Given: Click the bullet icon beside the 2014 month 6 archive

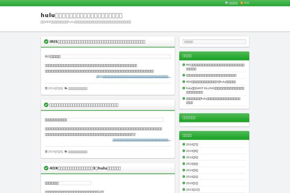Looking at the screenshot, I should (184, 151).
